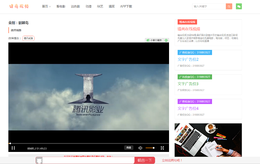Click the green circular icon above the player's right corner
Viewport: 260px width, 164px height.
pos(166,40)
